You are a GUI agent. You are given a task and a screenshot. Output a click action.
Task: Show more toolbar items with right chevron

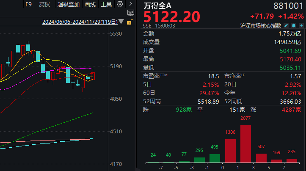click(x=130, y=4)
